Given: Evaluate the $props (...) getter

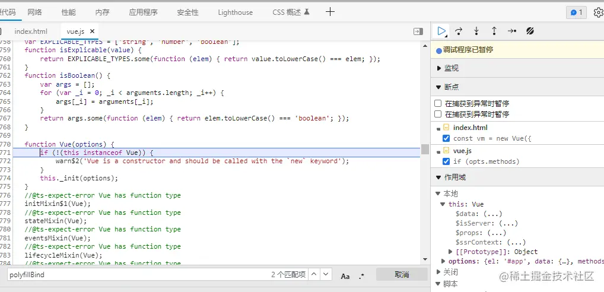Looking at the screenshot, I should pyautogui.click(x=497, y=233).
